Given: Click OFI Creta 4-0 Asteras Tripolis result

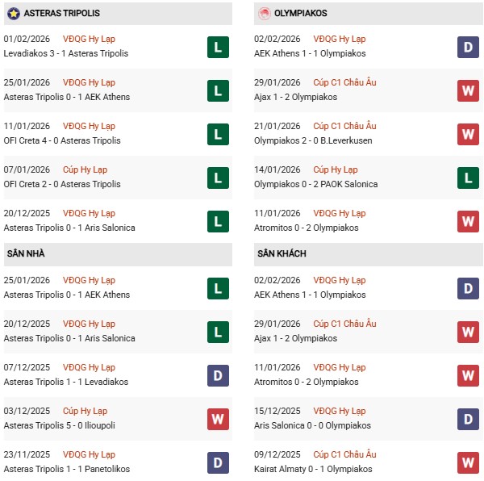Looking at the screenshot, I should pyautogui.click(x=62, y=140).
